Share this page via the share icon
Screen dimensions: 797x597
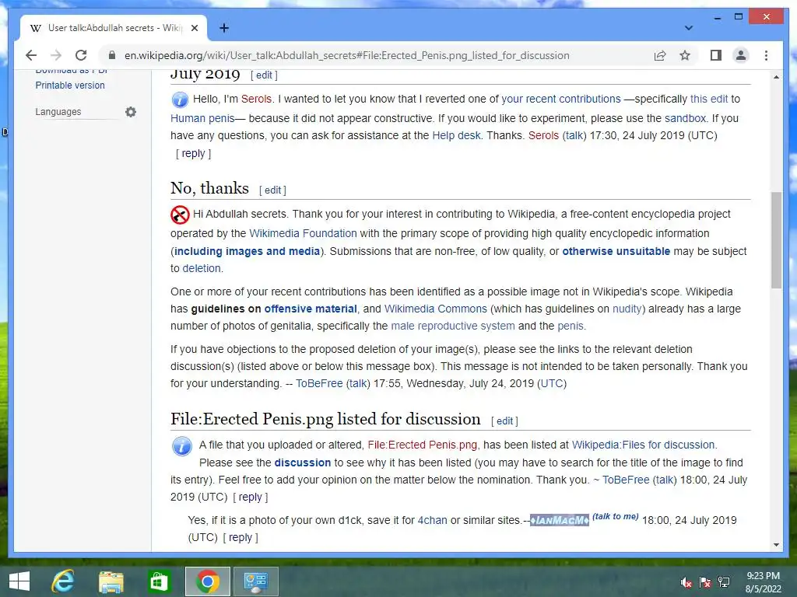click(x=660, y=55)
